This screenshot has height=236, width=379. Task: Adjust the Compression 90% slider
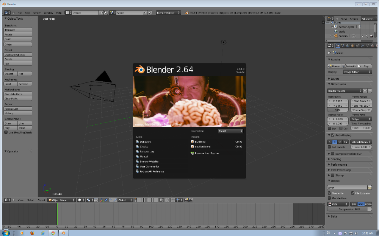[349, 209]
